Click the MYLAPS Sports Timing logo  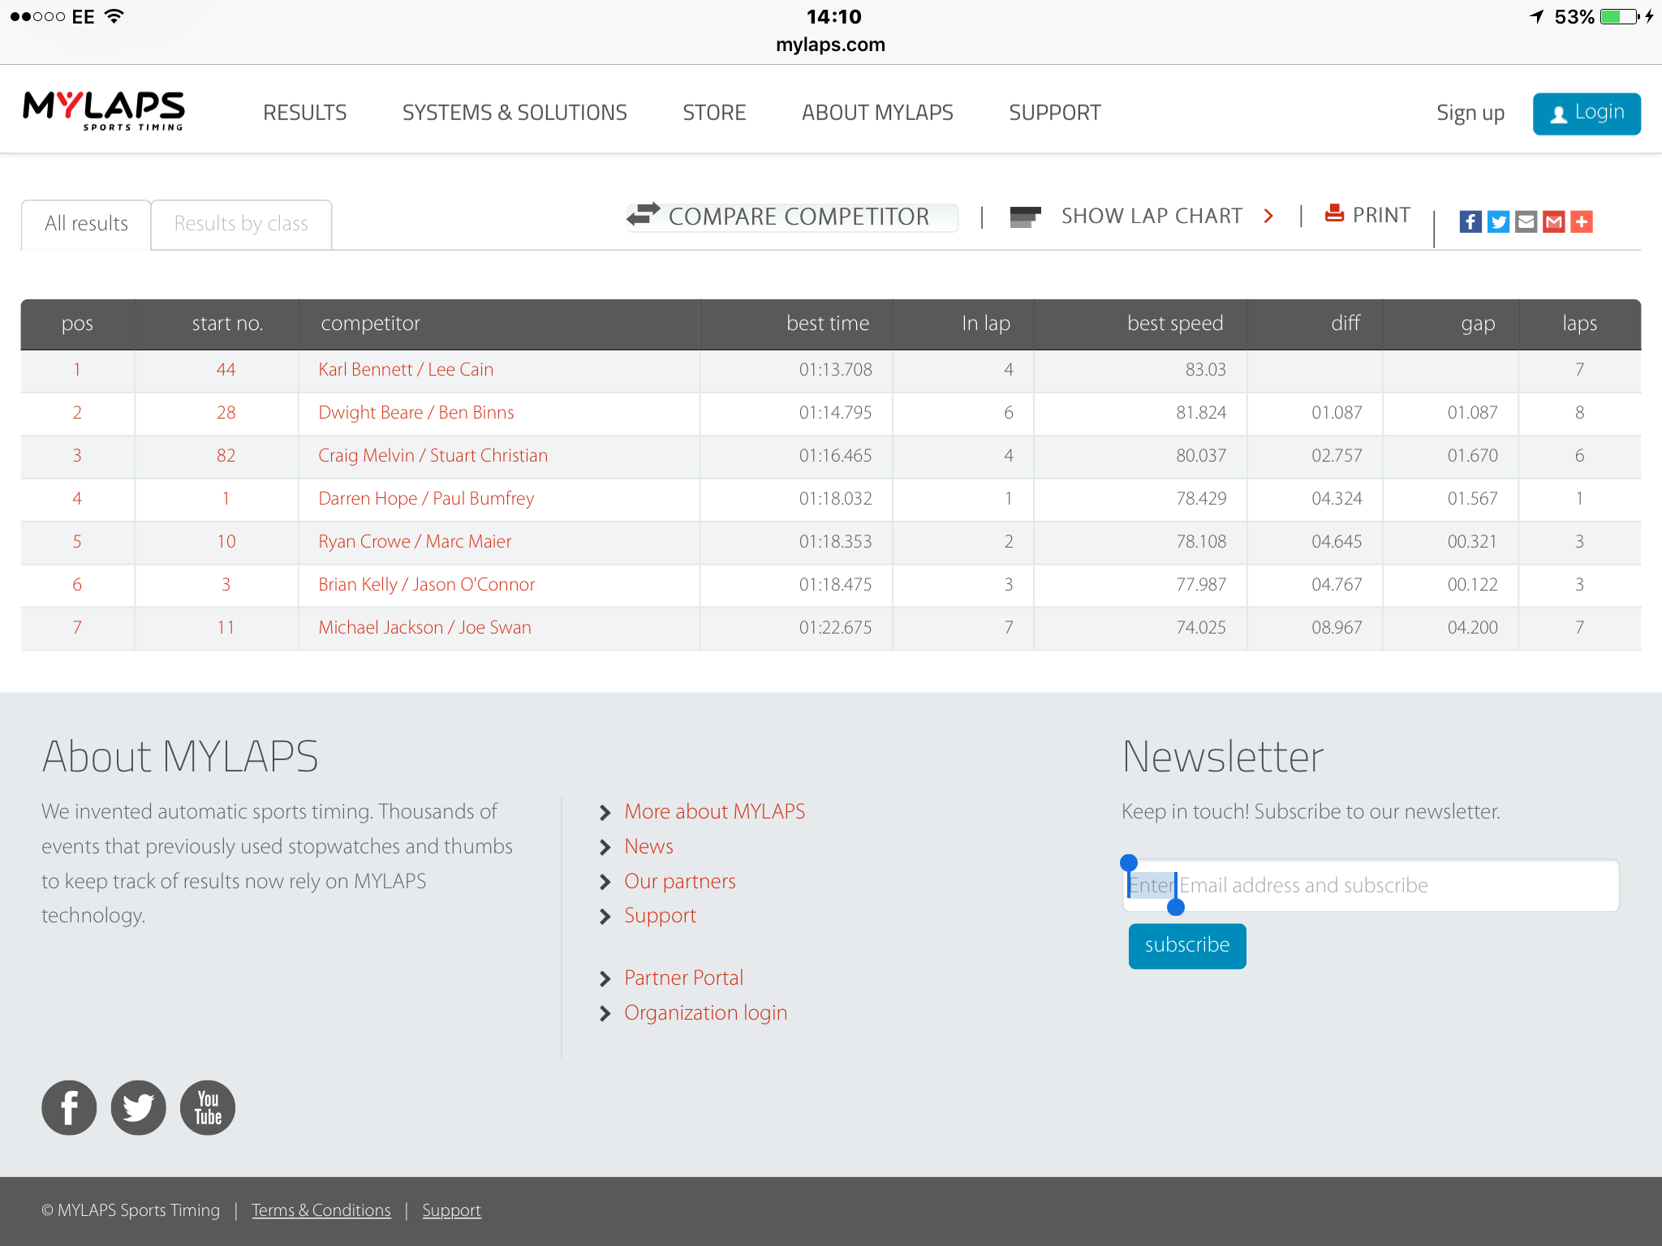(x=104, y=111)
